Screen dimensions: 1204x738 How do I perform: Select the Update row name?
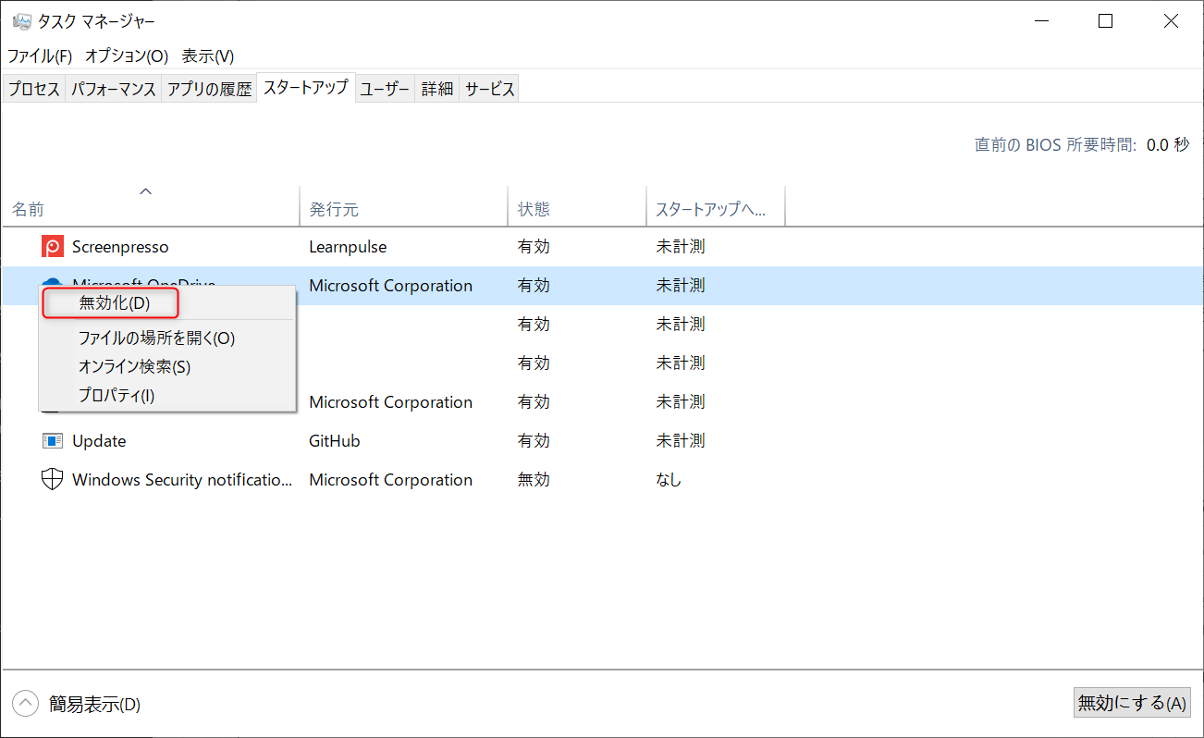click(99, 441)
